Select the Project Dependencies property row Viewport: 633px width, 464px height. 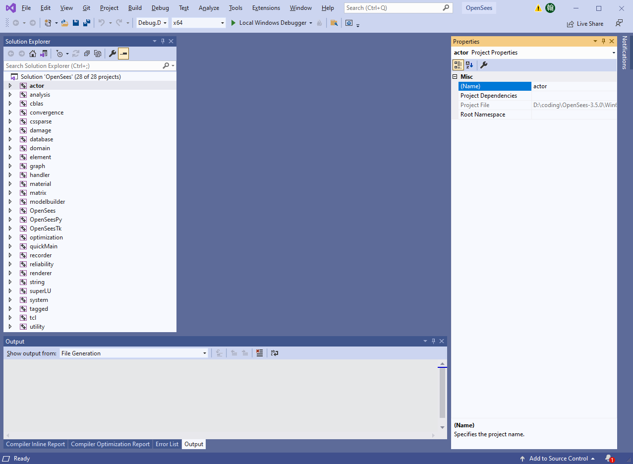tap(537, 96)
